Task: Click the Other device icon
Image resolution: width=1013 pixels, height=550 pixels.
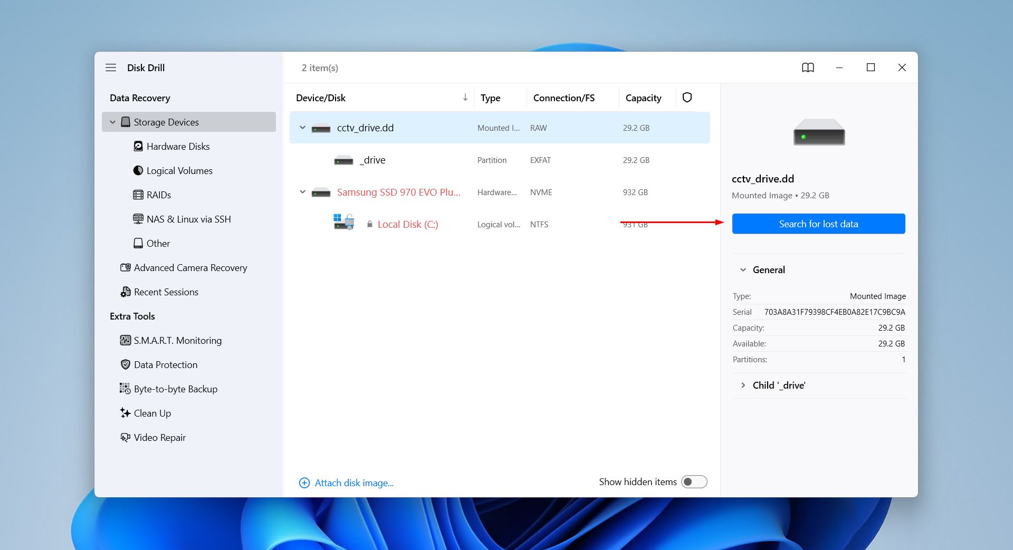Action: click(138, 243)
